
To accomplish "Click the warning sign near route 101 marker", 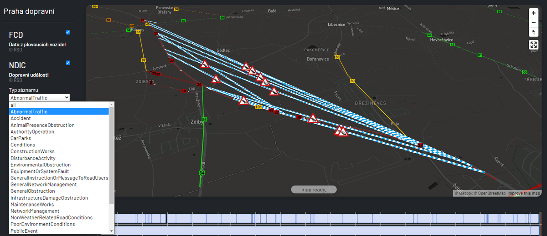I will point(243,100).
